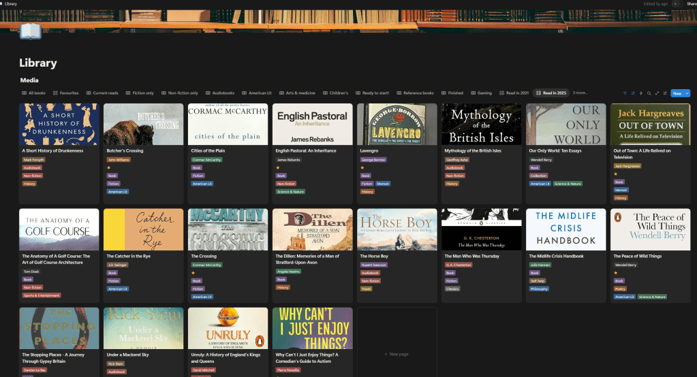Screen dimensions: 697x377
Task: Click the user avatar circle near Share
Action: [x=675, y=3]
